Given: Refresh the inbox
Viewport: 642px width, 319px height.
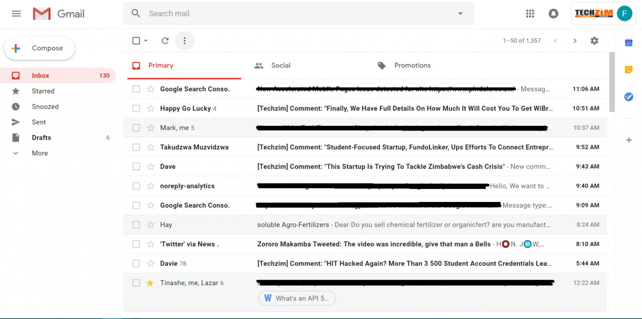Looking at the screenshot, I should click(x=165, y=40).
